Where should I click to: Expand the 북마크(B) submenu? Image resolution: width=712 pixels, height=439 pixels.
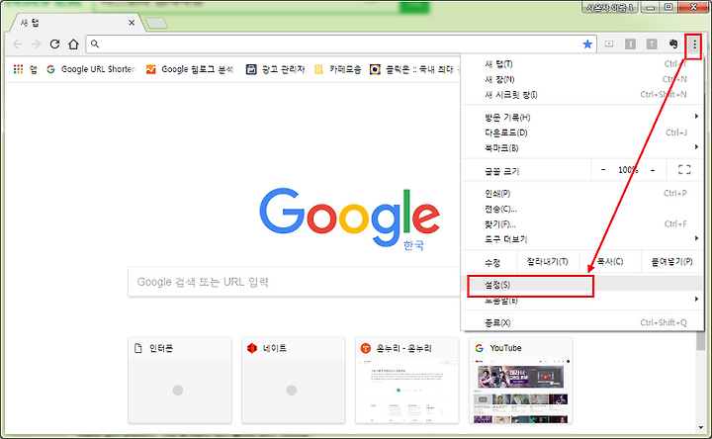[582, 148]
